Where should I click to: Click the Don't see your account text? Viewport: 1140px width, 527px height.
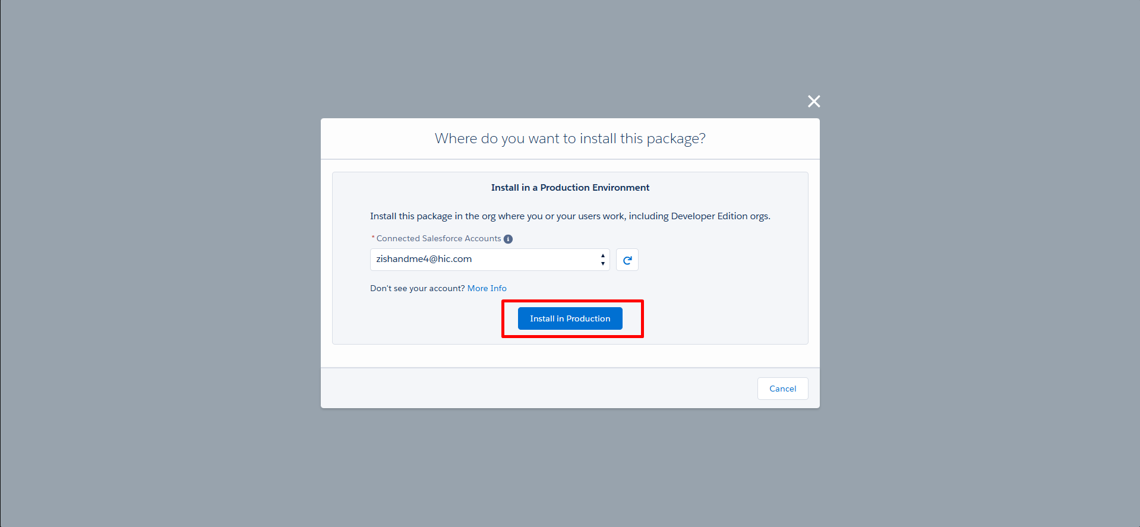[418, 288]
